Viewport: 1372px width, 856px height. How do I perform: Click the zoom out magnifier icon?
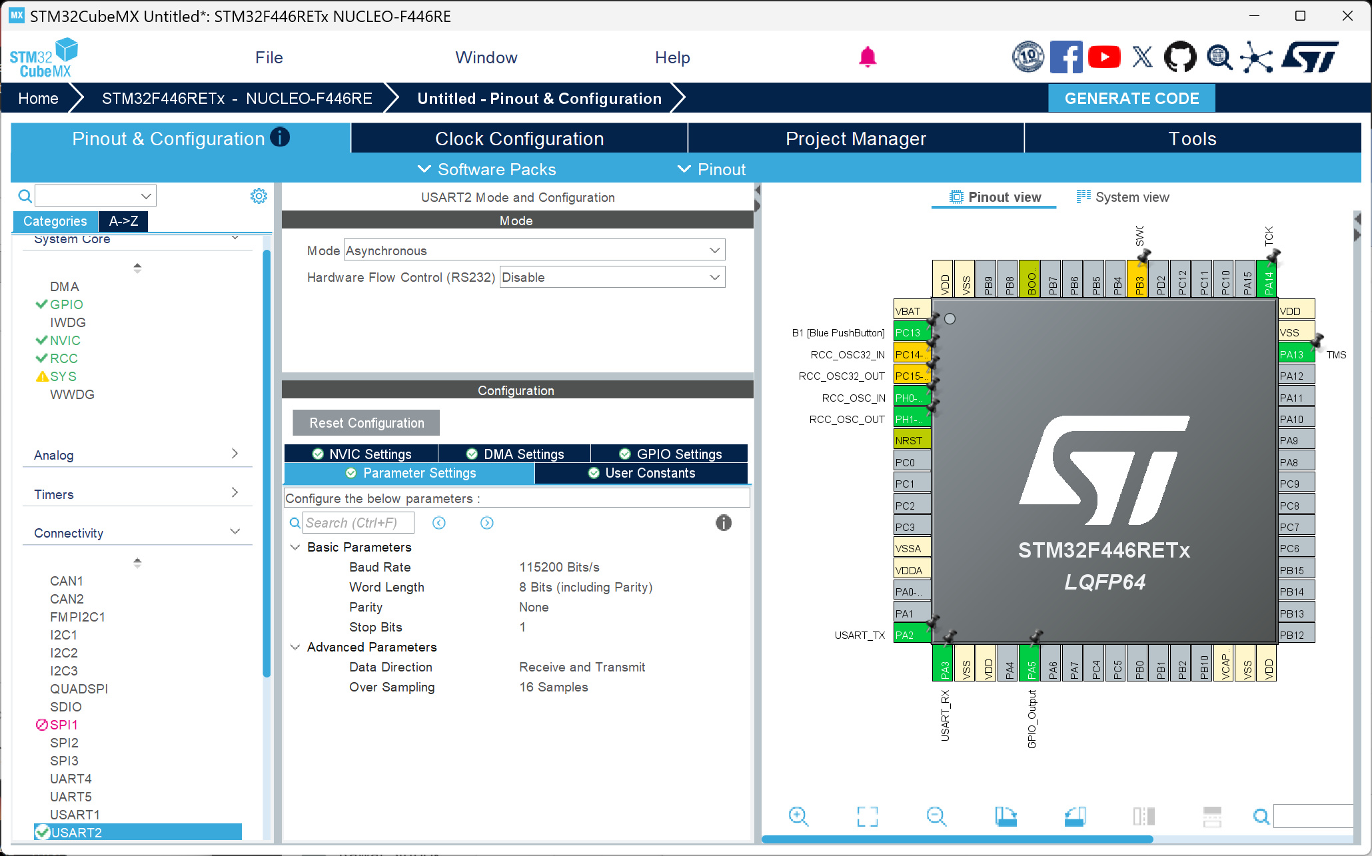tap(936, 816)
